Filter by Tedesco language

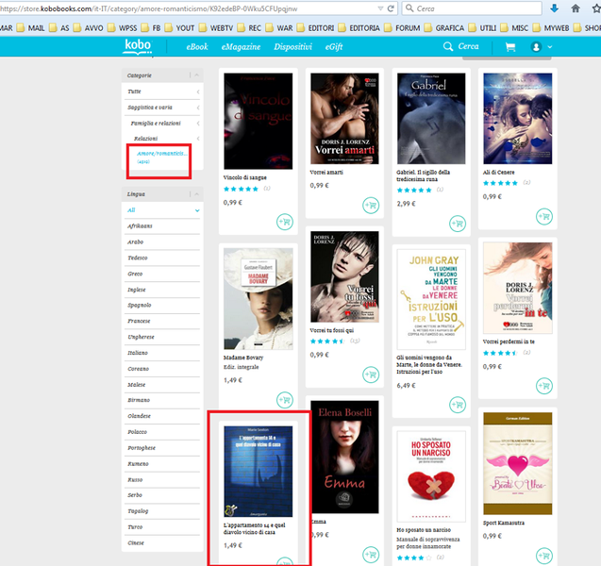[162, 258]
